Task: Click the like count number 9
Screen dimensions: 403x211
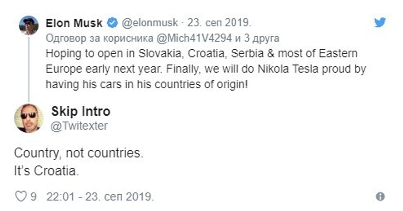Action: (33, 197)
